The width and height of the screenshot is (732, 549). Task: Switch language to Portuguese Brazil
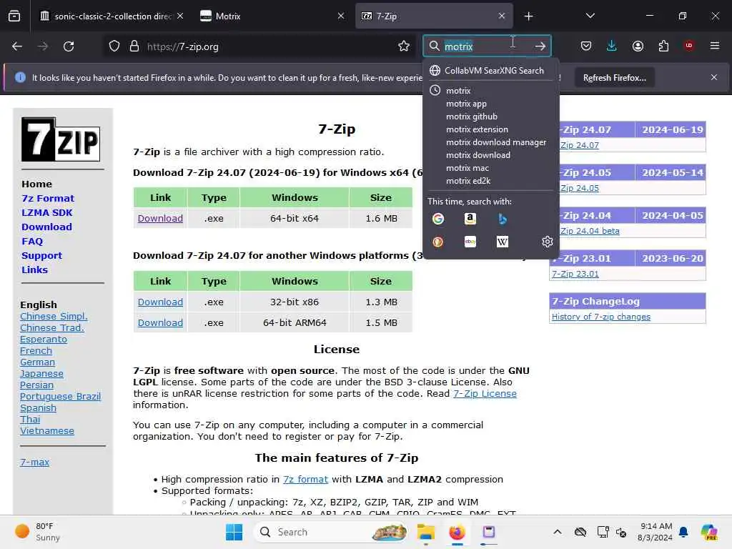point(60,396)
